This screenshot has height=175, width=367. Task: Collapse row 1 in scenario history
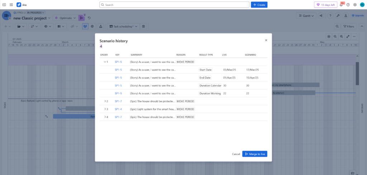coord(105,62)
